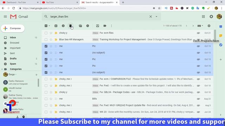The height and width of the screenshot is (126, 225).
Task: Click the add-ons plus icon in side panel
Action: pyautogui.click(x=221, y=59)
